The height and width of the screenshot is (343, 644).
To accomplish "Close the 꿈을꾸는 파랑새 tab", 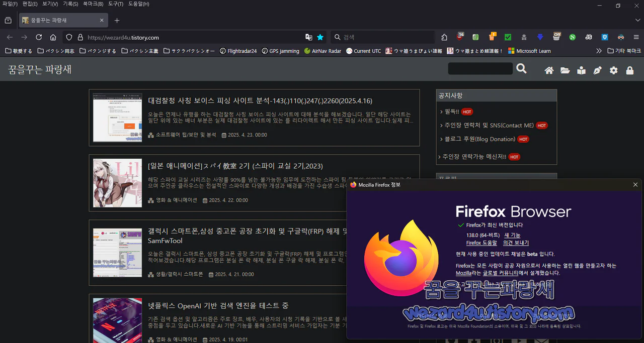I will pyautogui.click(x=101, y=21).
